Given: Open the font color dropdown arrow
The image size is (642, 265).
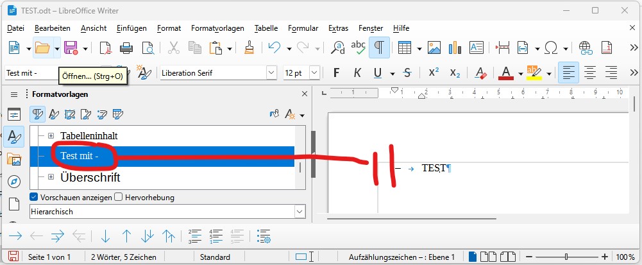Looking at the screenshot, I should tap(520, 74).
